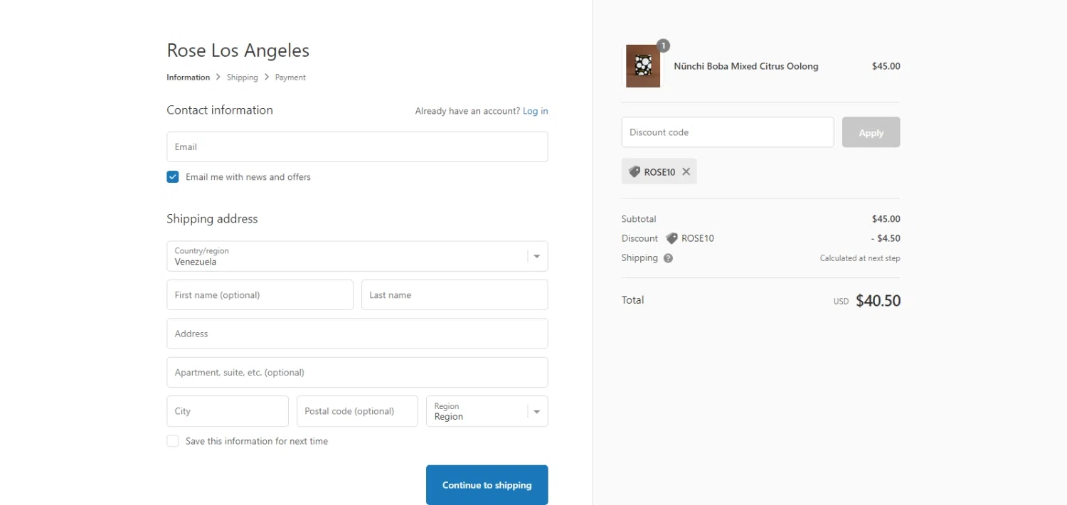The image size is (1067, 505).
Task: Click Continue to shipping button
Action: (487, 485)
